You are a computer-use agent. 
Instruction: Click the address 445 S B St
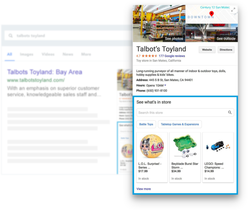[171, 80]
